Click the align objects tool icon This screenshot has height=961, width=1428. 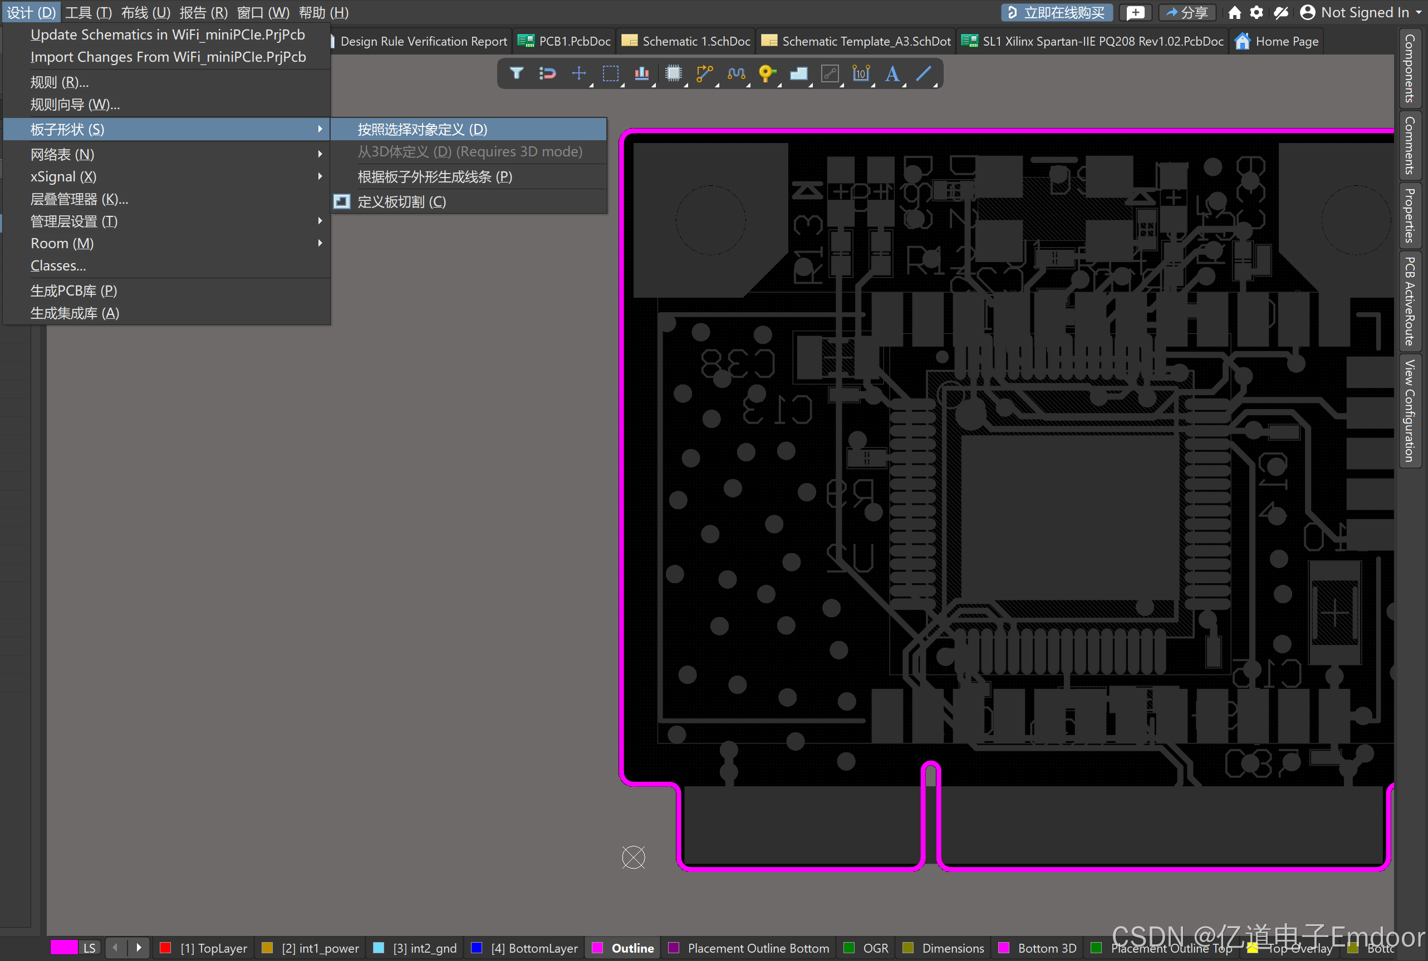641,73
